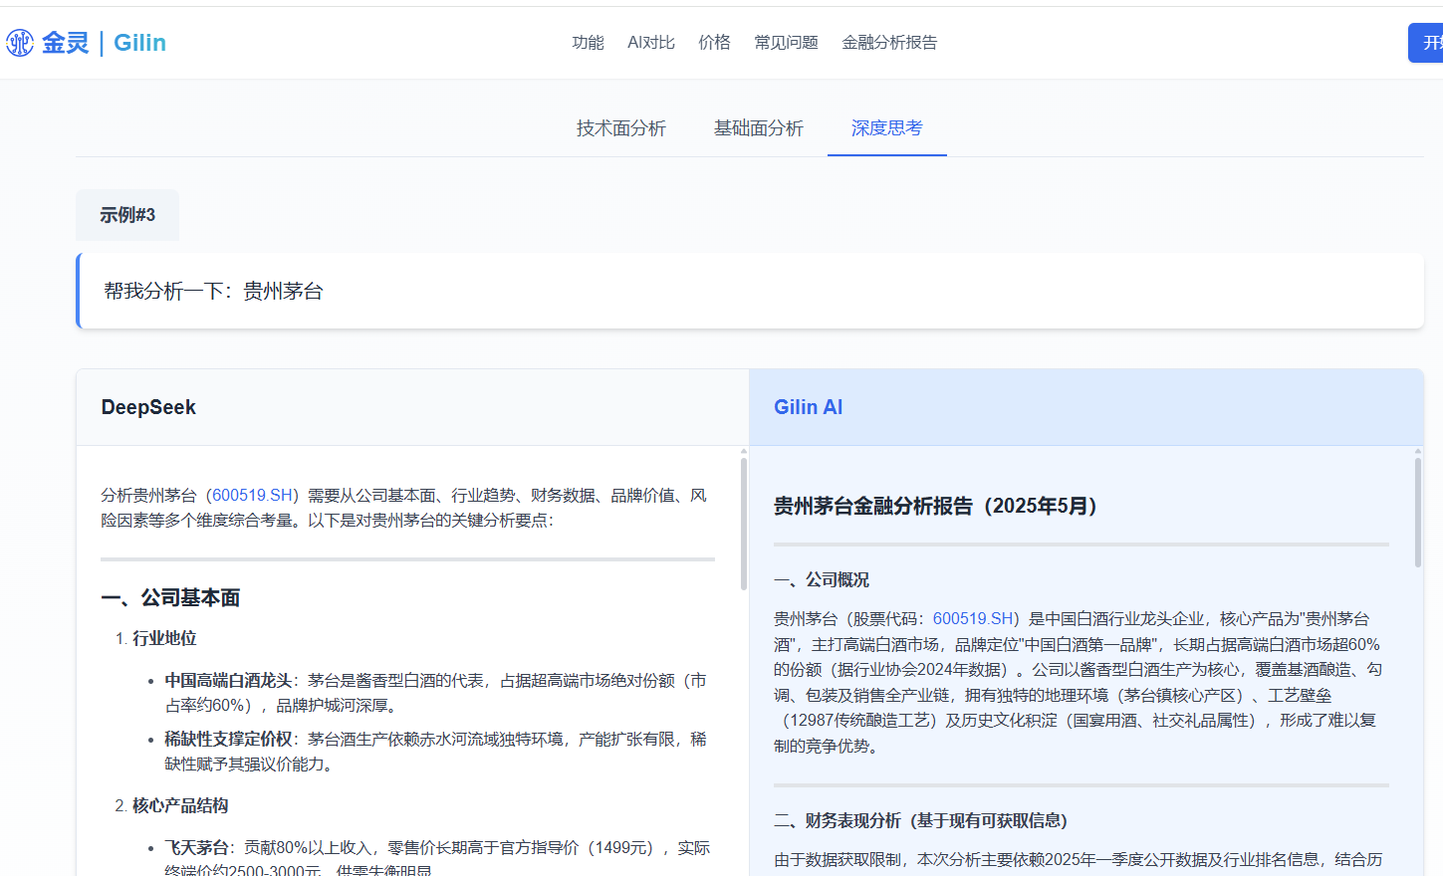Switch to the 技术面分析 tab
This screenshot has height=876, width=1443.
(x=621, y=128)
